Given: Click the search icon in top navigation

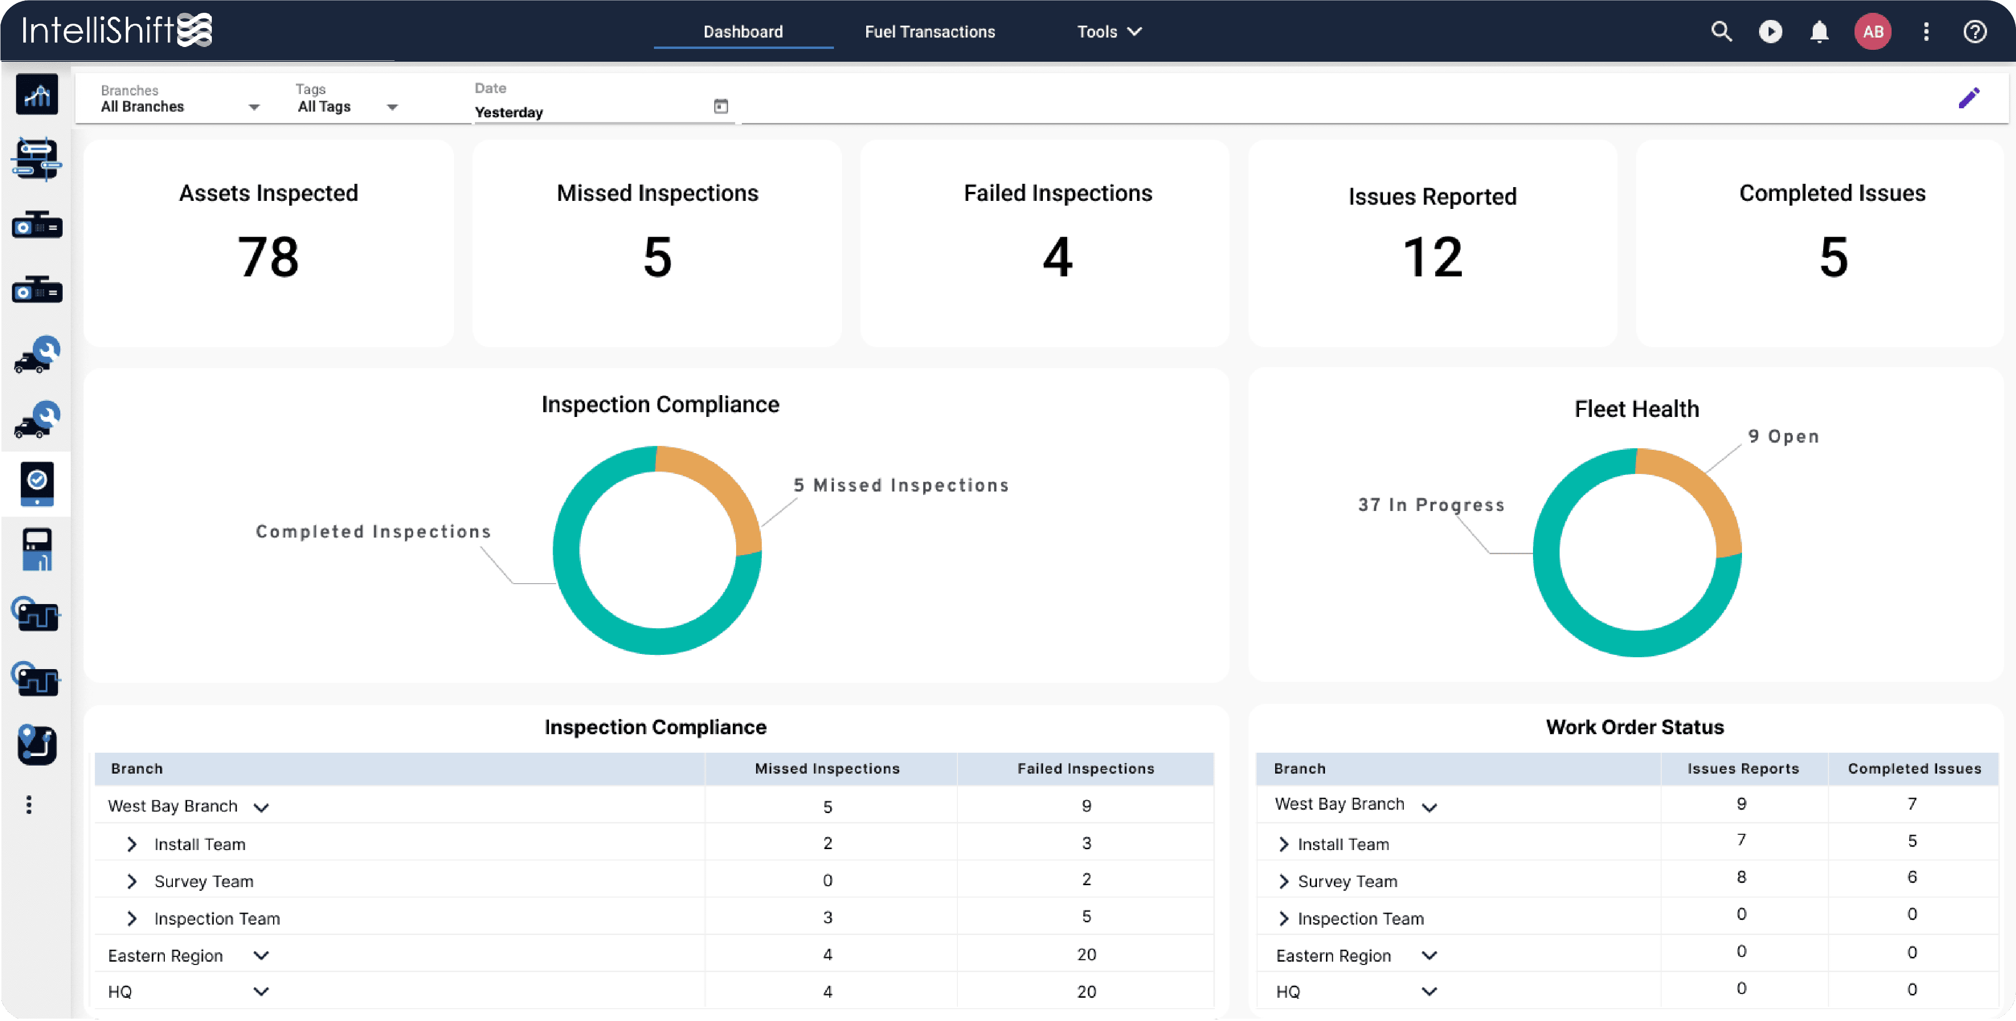Looking at the screenshot, I should tap(1722, 31).
